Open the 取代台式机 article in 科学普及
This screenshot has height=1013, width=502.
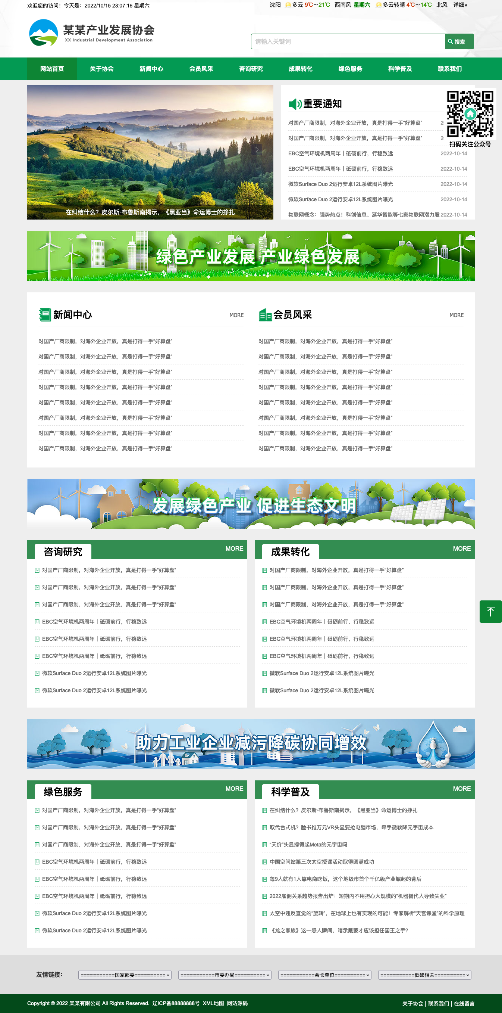(x=352, y=827)
